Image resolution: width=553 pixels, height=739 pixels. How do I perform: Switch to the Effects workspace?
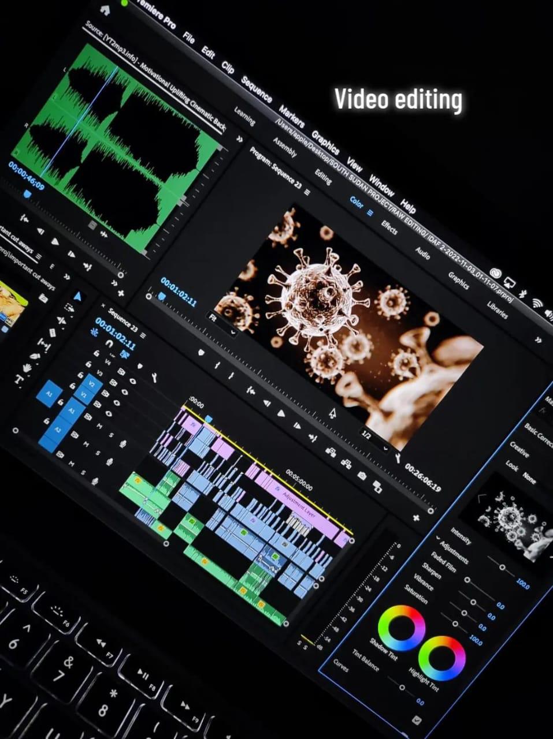tap(389, 227)
